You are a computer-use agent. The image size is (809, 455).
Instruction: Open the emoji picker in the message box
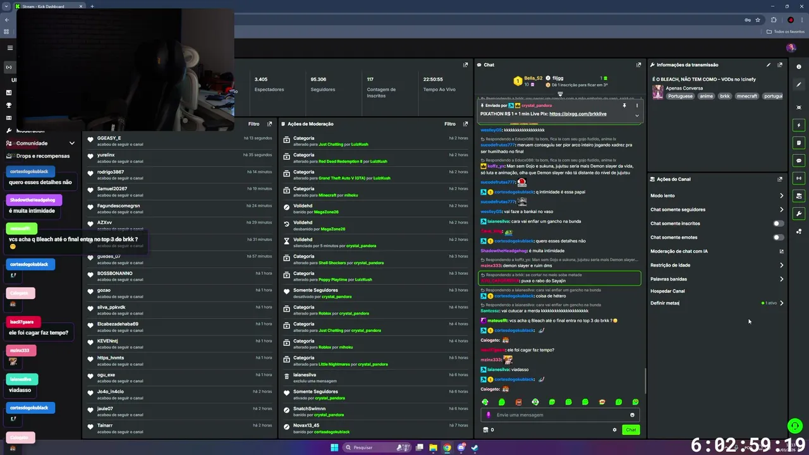click(632, 415)
